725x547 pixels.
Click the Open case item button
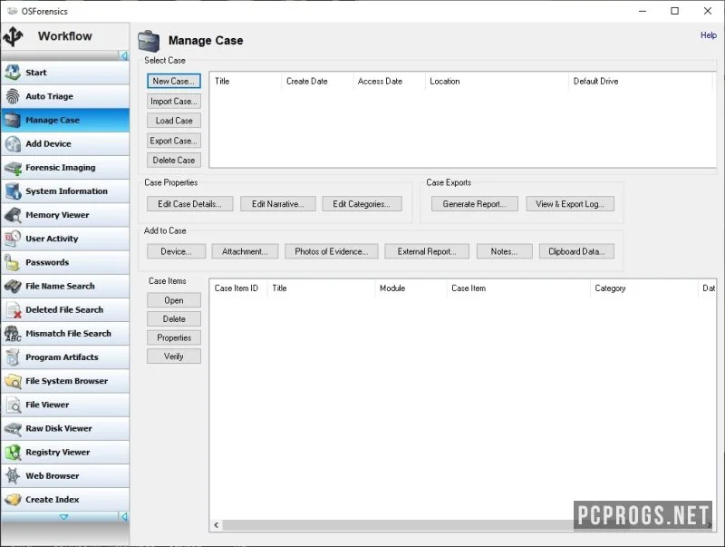coord(174,300)
